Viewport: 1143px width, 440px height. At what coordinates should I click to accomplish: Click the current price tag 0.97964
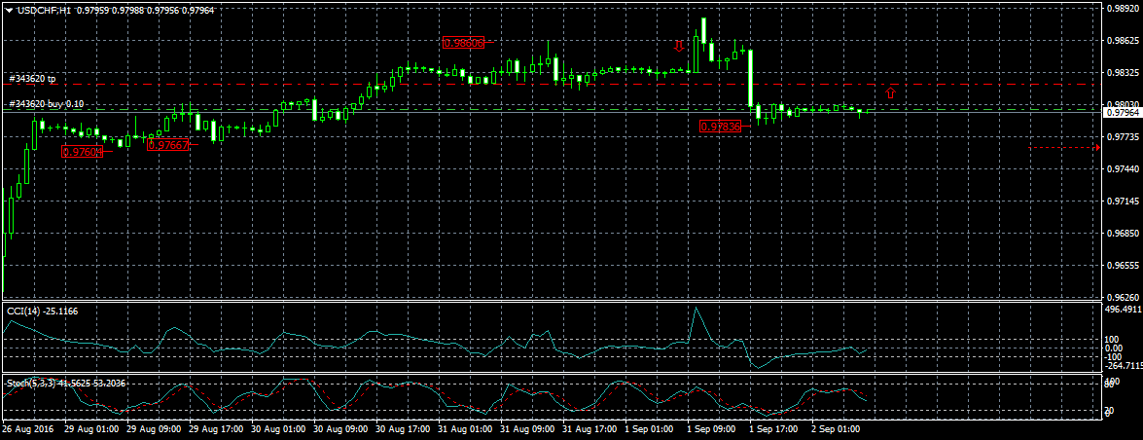click(1123, 112)
